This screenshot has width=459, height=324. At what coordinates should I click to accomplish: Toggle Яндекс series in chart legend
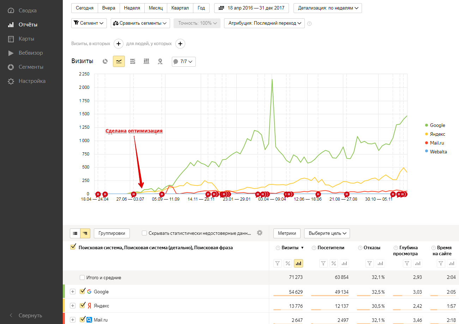point(435,134)
